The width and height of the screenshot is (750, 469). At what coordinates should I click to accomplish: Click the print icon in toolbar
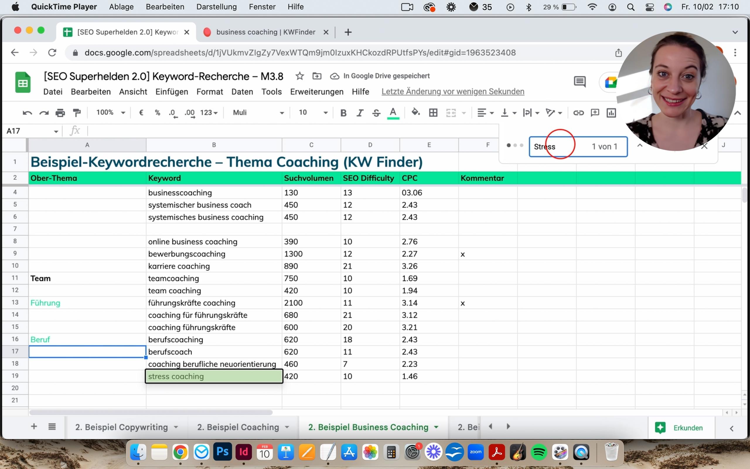pos(60,113)
